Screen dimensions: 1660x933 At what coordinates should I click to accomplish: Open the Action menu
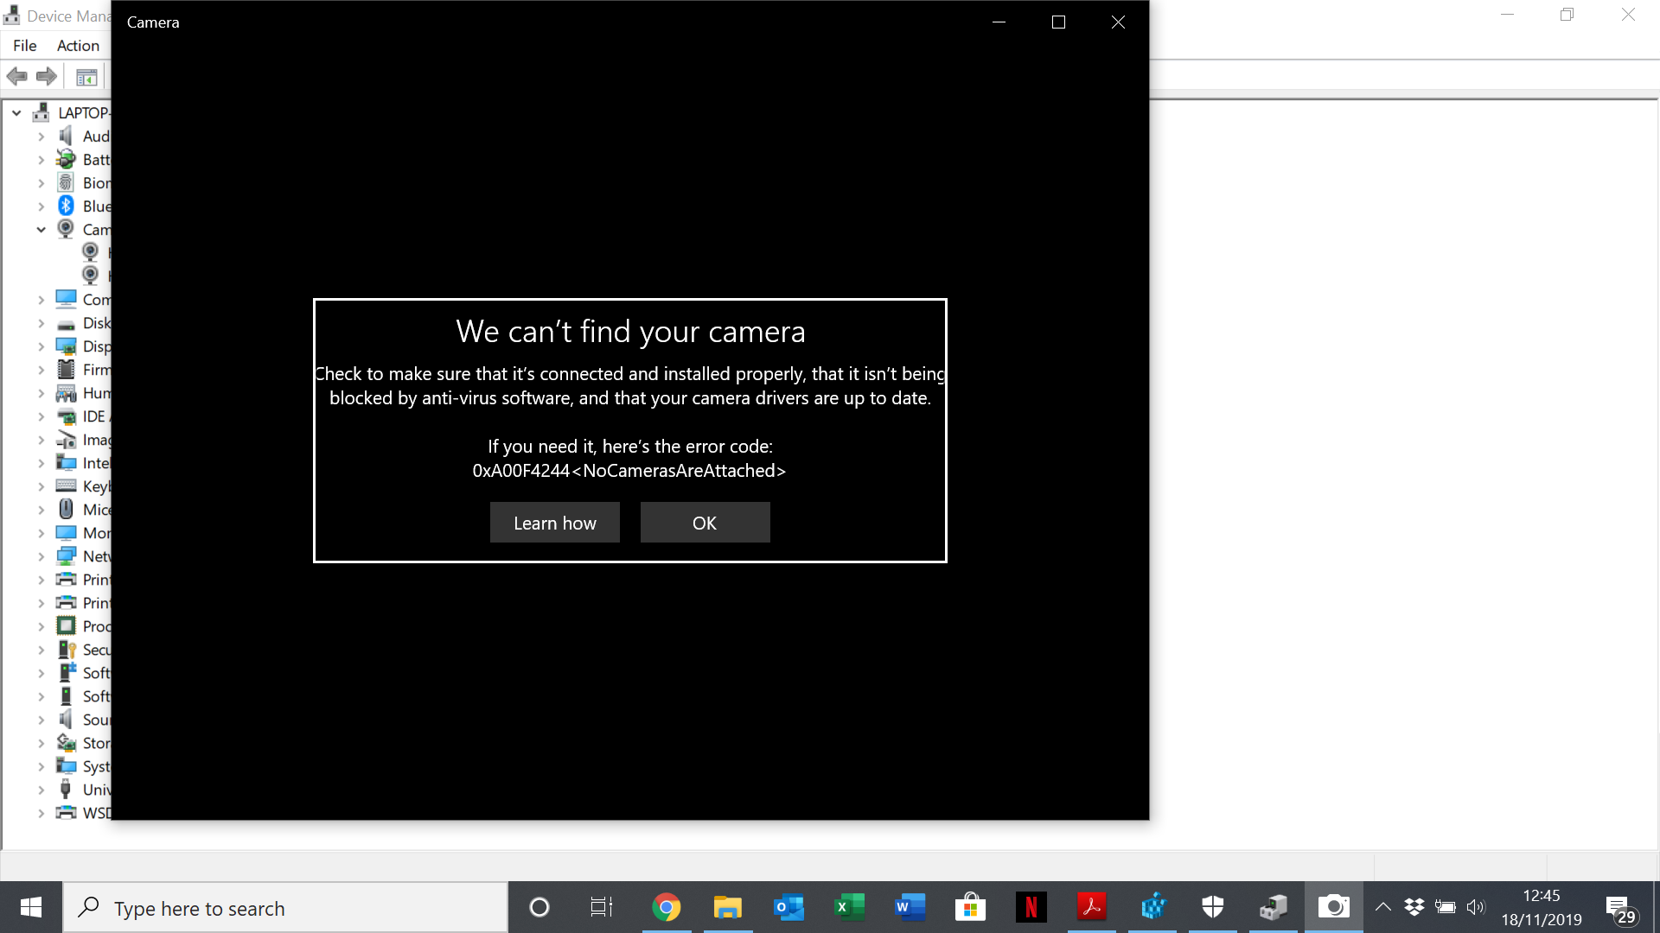coord(78,46)
